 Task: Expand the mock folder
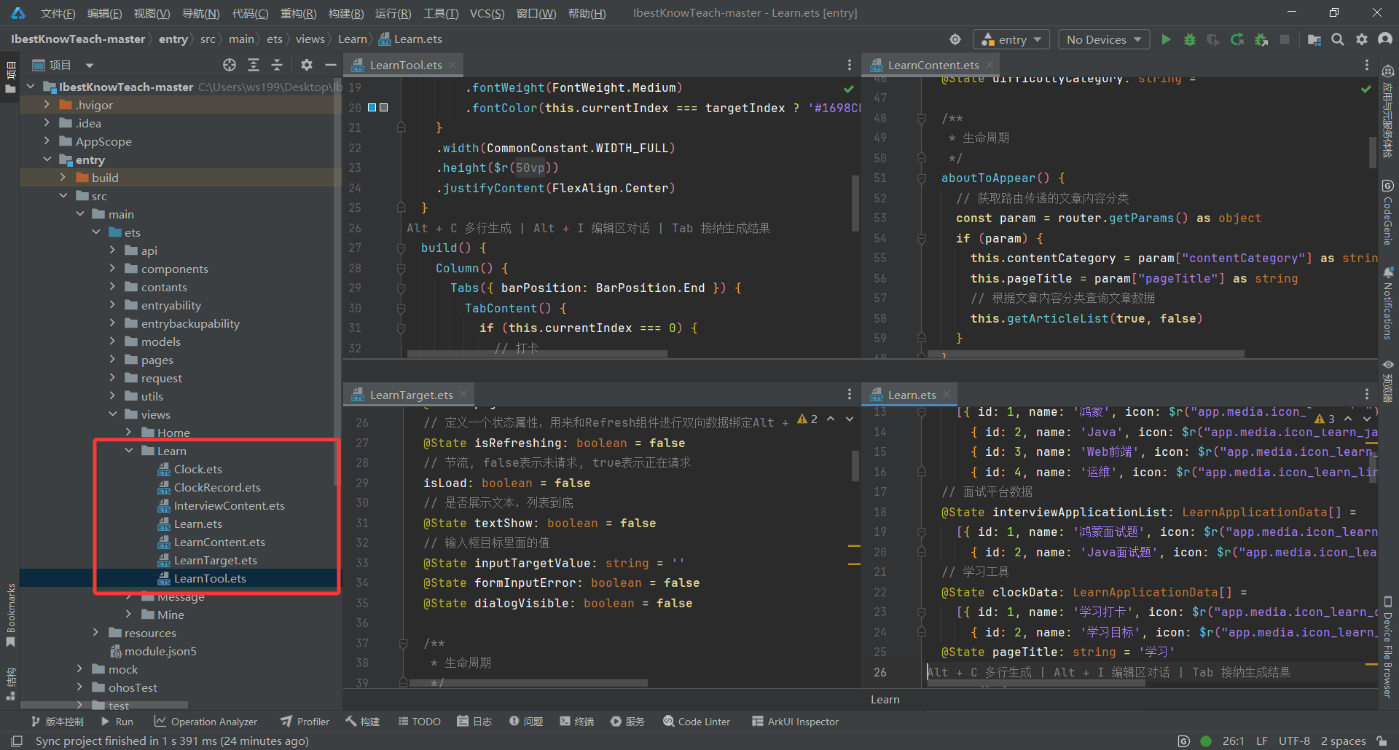pos(80,669)
